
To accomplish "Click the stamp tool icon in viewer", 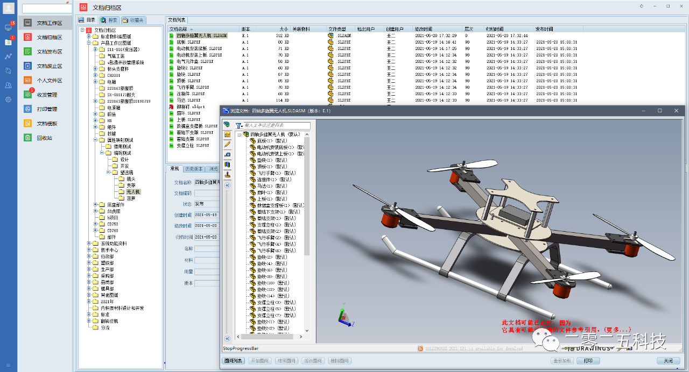I will point(227,174).
